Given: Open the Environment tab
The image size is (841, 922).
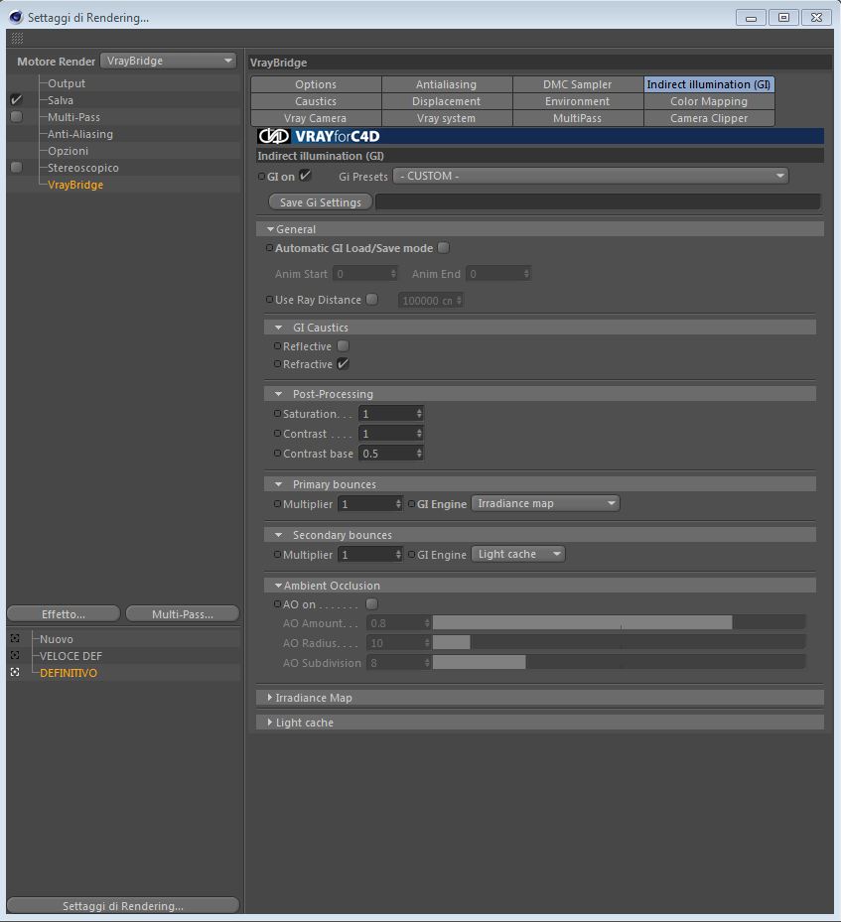Looking at the screenshot, I should [x=578, y=101].
